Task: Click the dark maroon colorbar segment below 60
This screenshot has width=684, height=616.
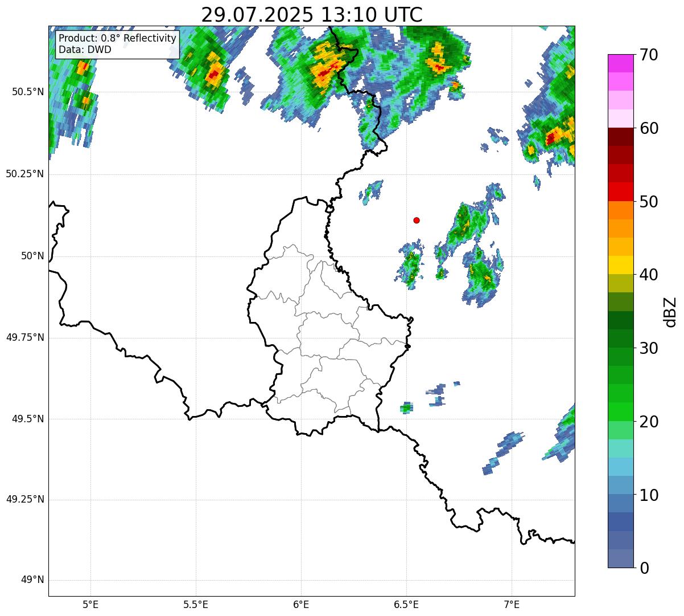Action: (x=620, y=137)
